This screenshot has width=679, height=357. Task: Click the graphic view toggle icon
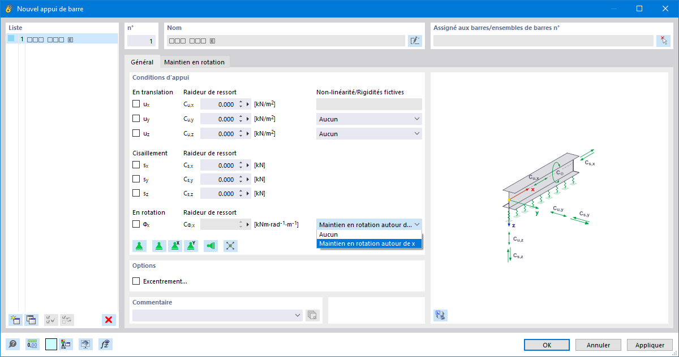(440, 315)
